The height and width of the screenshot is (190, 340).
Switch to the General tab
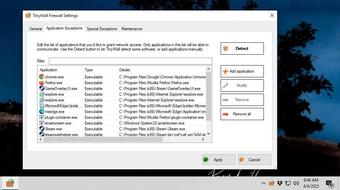click(x=36, y=29)
